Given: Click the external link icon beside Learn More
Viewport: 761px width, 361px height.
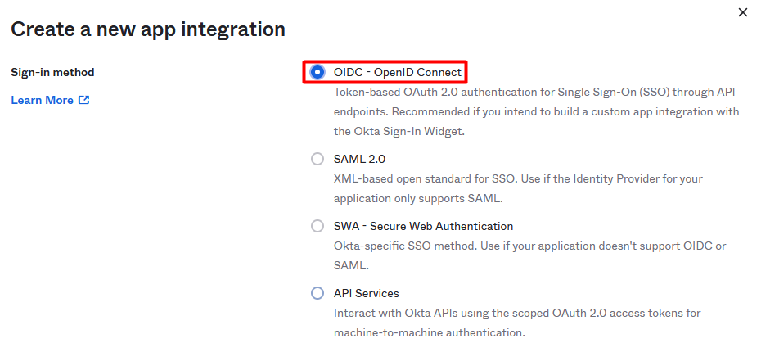Looking at the screenshot, I should tap(84, 100).
